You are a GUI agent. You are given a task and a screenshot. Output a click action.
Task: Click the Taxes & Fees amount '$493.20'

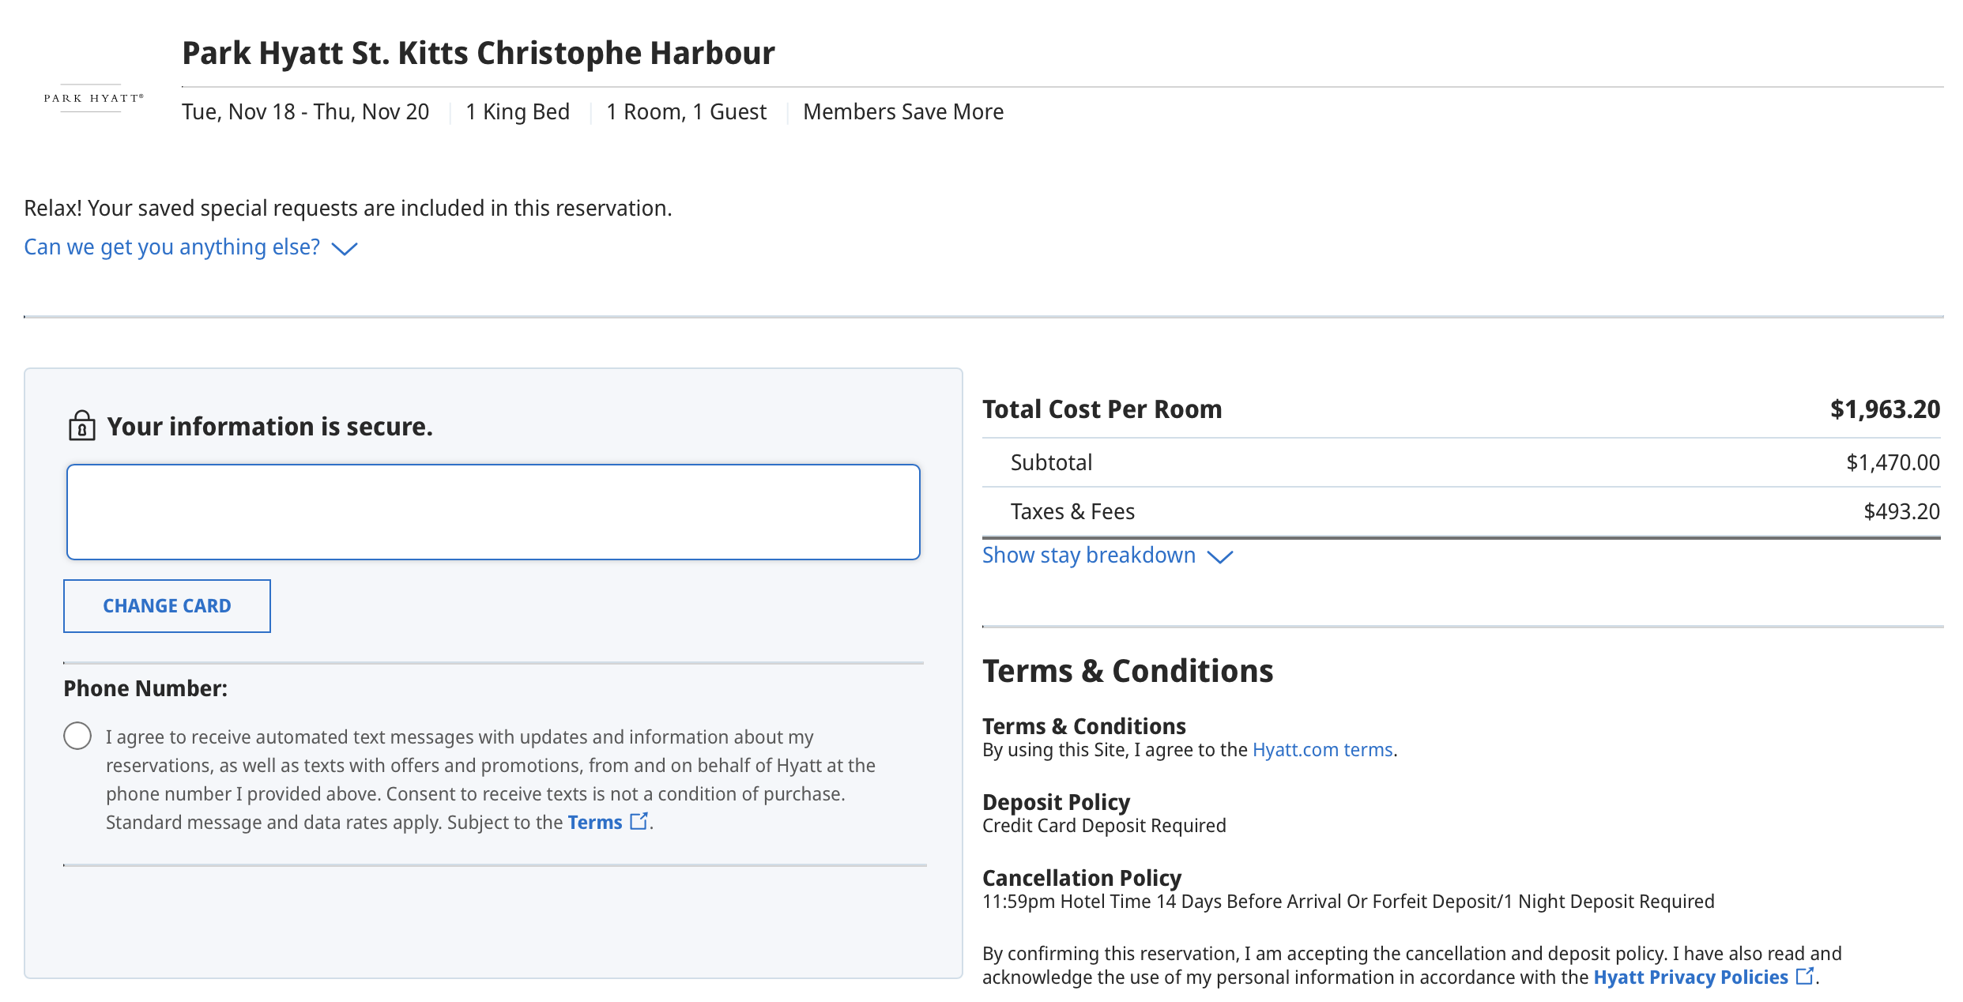click(1901, 511)
